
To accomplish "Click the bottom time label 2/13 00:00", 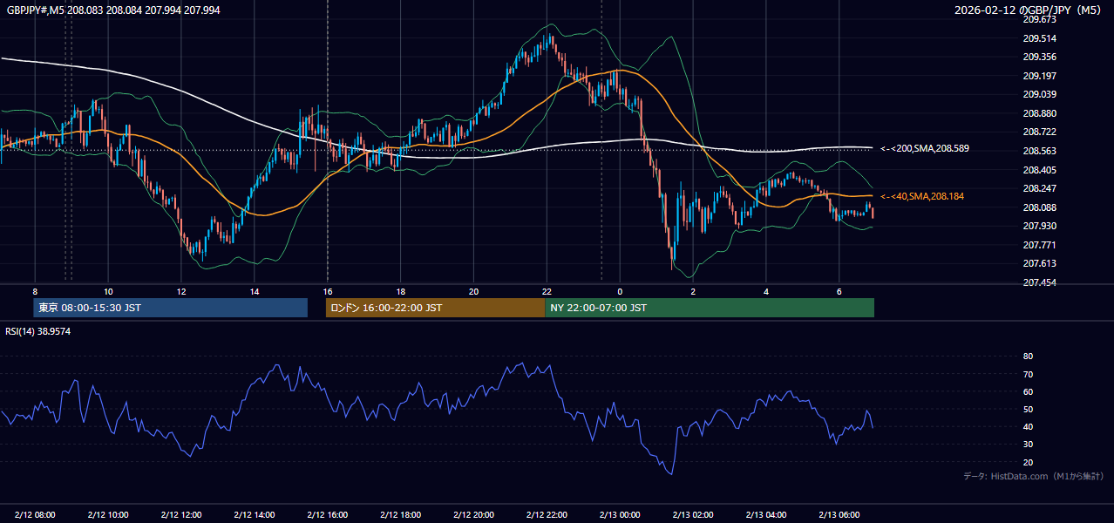I will [620, 515].
